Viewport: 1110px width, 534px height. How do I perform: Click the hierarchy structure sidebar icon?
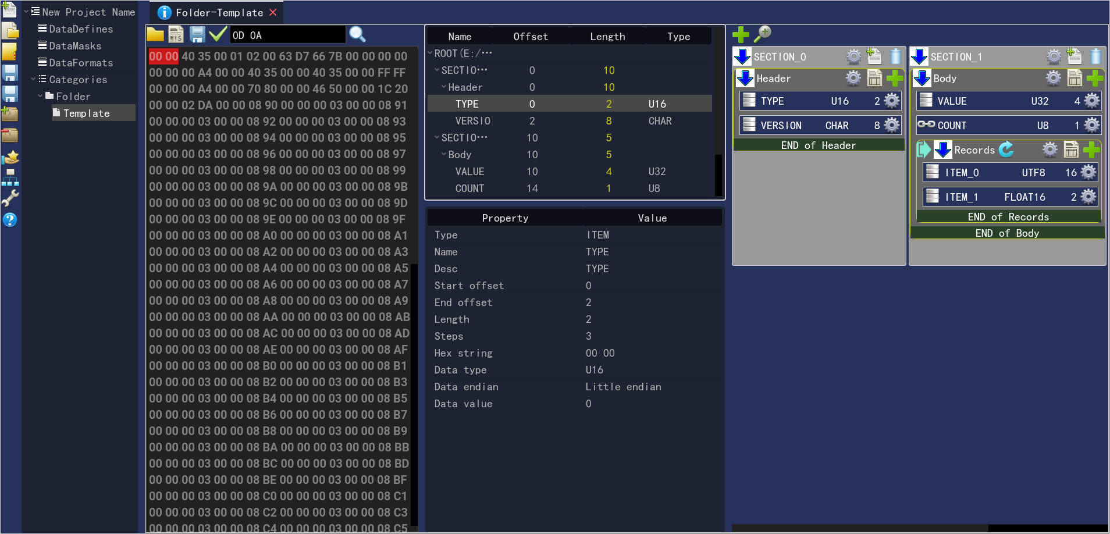(x=10, y=177)
